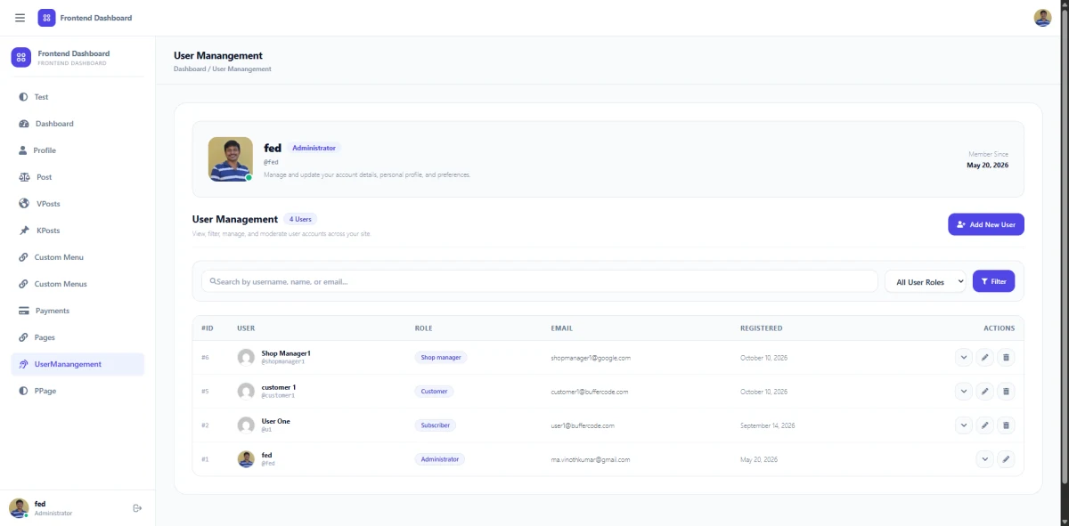Open Custom Menu in the sidebar
This screenshot has height=526, width=1069.
(x=78, y=257)
